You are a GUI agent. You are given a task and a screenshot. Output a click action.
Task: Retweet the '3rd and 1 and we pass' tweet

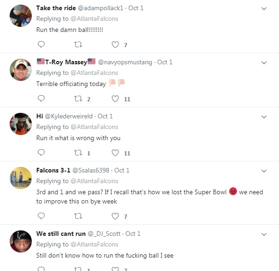[x=78, y=216]
